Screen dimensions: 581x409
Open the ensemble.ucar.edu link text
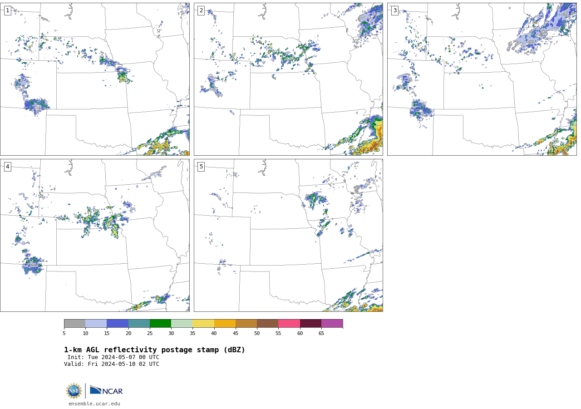coord(94,404)
